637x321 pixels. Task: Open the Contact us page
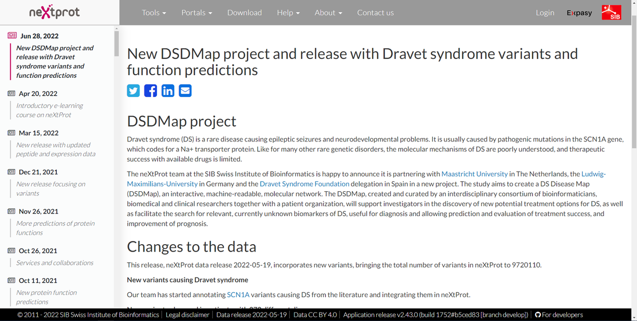pyautogui.click(x=375, y=12)
